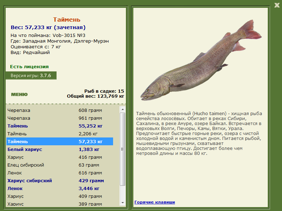Select the Хариус 409 грамм row

coord(60,196)
